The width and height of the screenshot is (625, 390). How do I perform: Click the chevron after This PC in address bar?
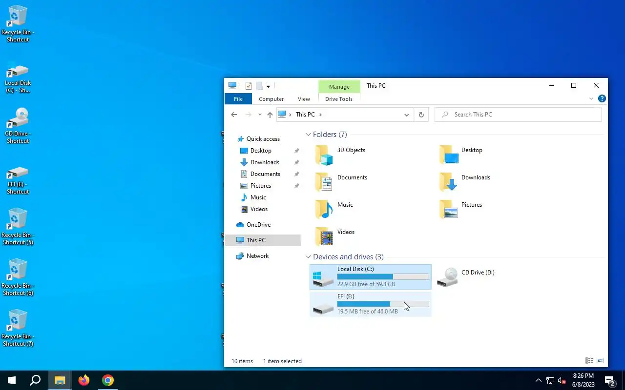[320, 115]
